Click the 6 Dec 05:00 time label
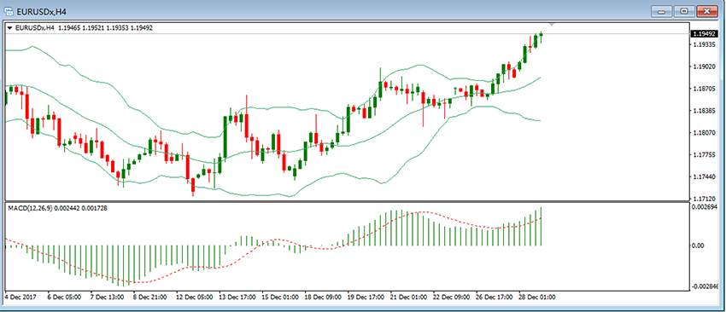This screenshot has height=312, width=726. pyautogui.click(x=64, y=297)
